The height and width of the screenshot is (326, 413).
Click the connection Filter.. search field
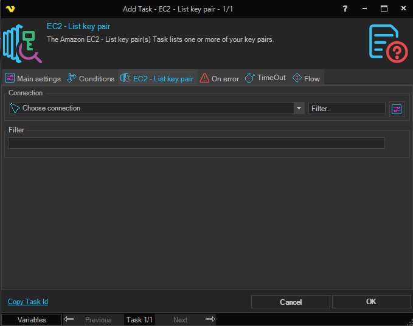tap(347, 108)
